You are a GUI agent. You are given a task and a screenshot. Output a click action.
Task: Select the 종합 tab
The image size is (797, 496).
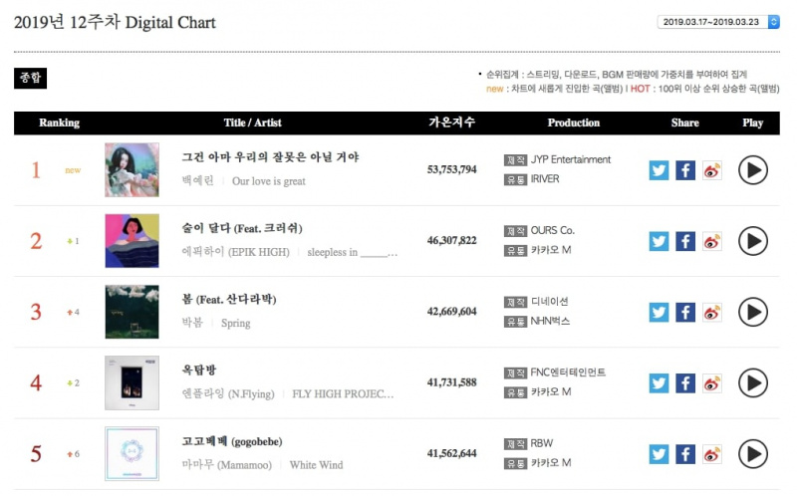click(x=30, y=78)
